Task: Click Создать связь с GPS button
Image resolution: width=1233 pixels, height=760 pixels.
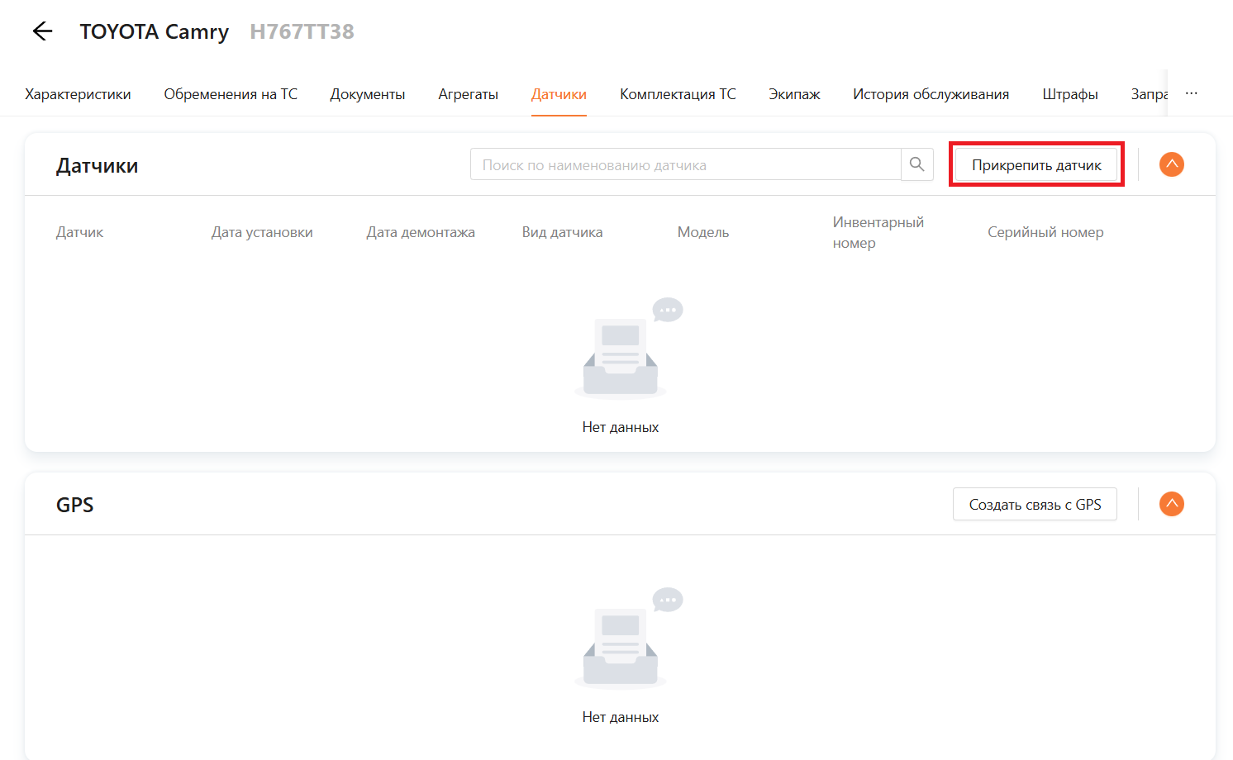Action: click(x=1035, y=504)
